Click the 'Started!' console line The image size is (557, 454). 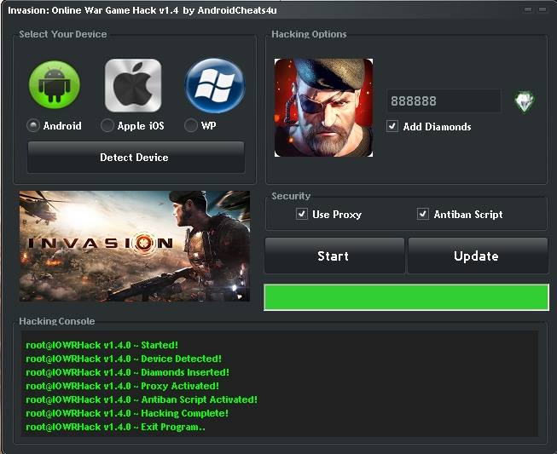102,345
